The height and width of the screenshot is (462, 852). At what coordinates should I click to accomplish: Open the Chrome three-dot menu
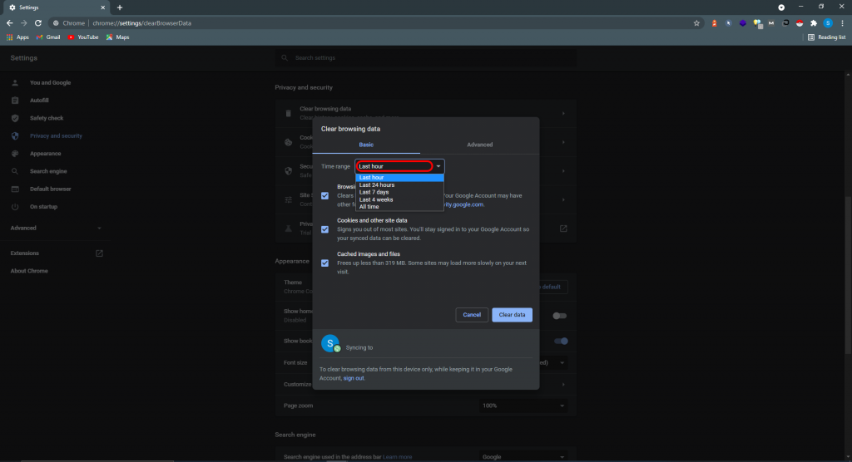842,23
